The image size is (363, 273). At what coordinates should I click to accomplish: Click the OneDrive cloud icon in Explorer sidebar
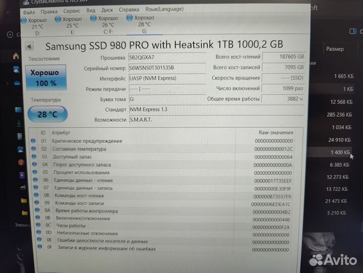tap(17, 83)
